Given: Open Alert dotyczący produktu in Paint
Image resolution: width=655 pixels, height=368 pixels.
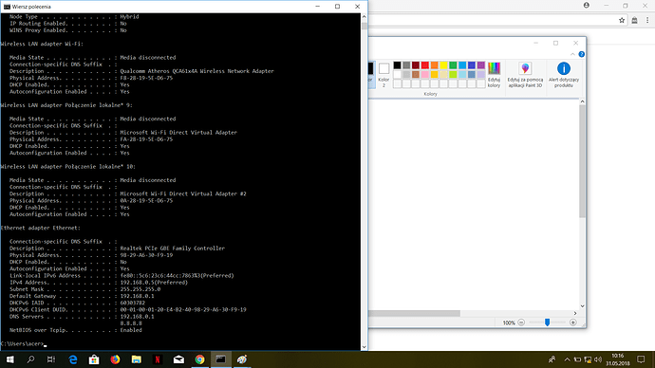Looking at the screenshot, I should (564, 75).
